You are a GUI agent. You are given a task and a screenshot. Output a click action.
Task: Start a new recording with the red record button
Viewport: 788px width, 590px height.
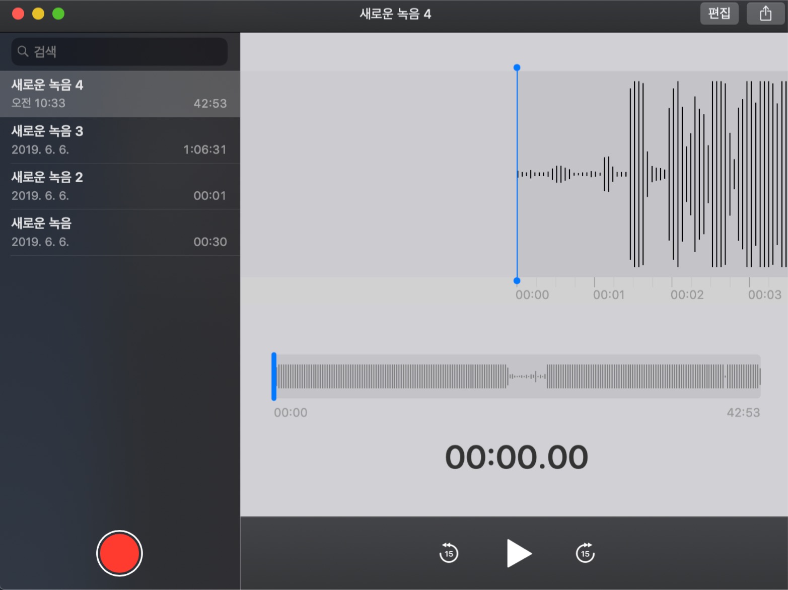[x=119, y=553]
